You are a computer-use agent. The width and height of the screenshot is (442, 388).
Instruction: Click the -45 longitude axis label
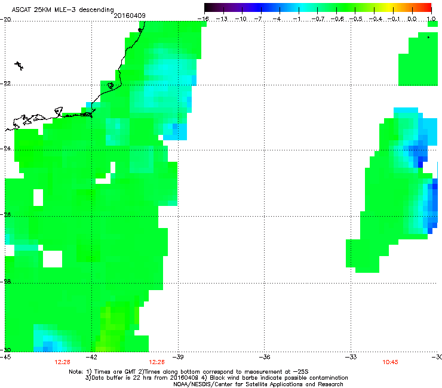5,357
